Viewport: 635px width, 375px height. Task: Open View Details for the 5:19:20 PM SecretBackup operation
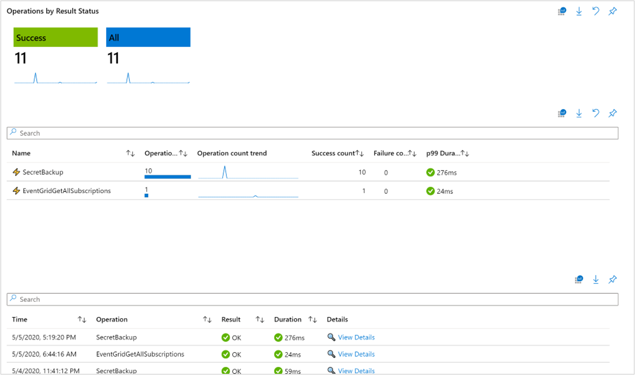356,337
